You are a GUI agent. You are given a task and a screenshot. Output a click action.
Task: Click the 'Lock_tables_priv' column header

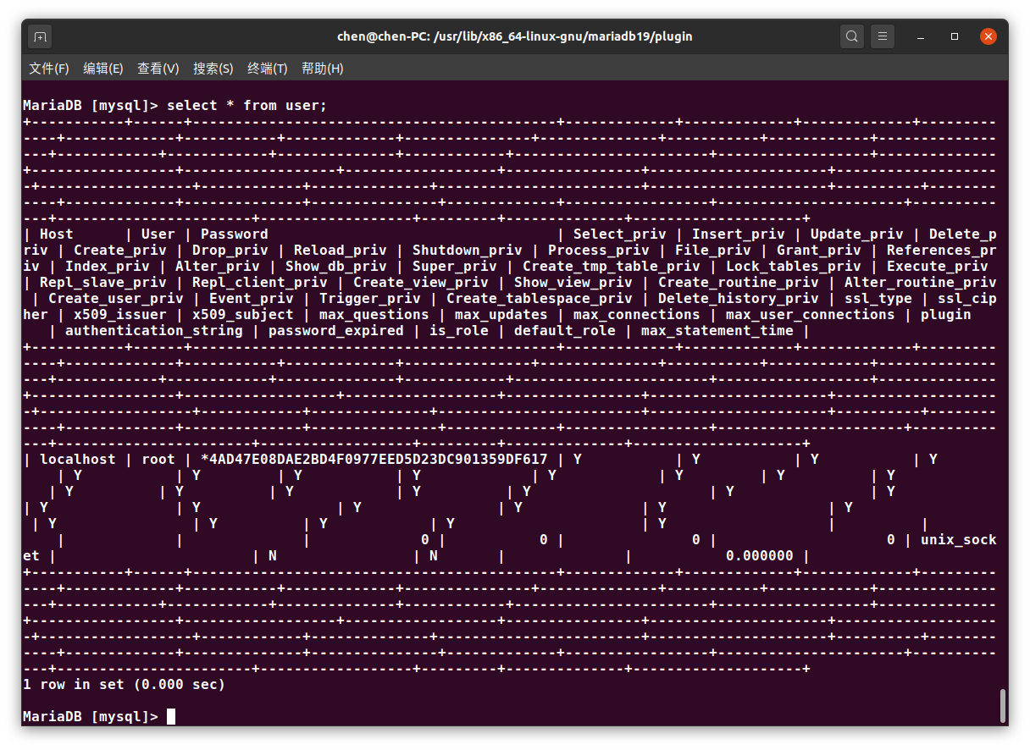click(x=794, y=267)
